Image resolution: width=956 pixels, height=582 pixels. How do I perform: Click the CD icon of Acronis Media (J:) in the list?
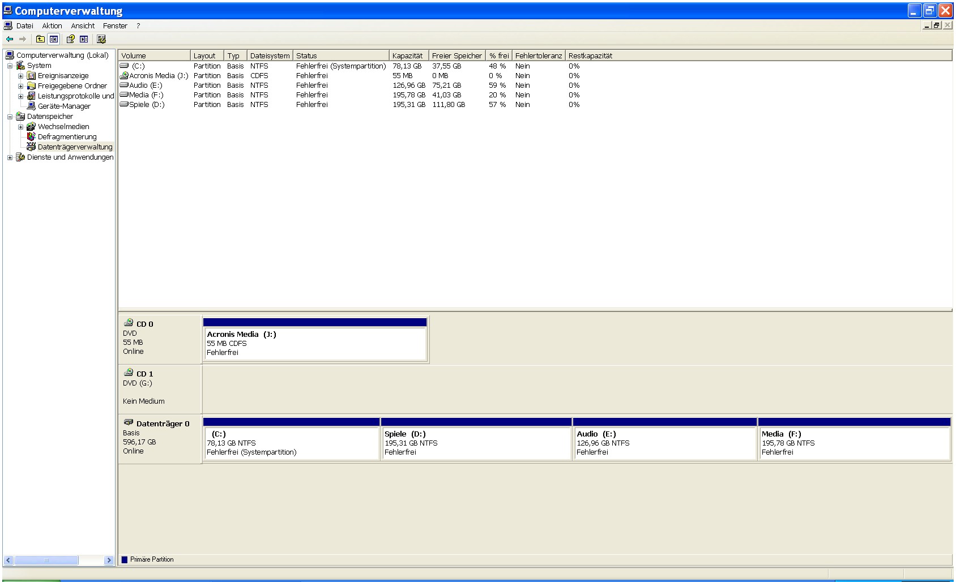124,75
